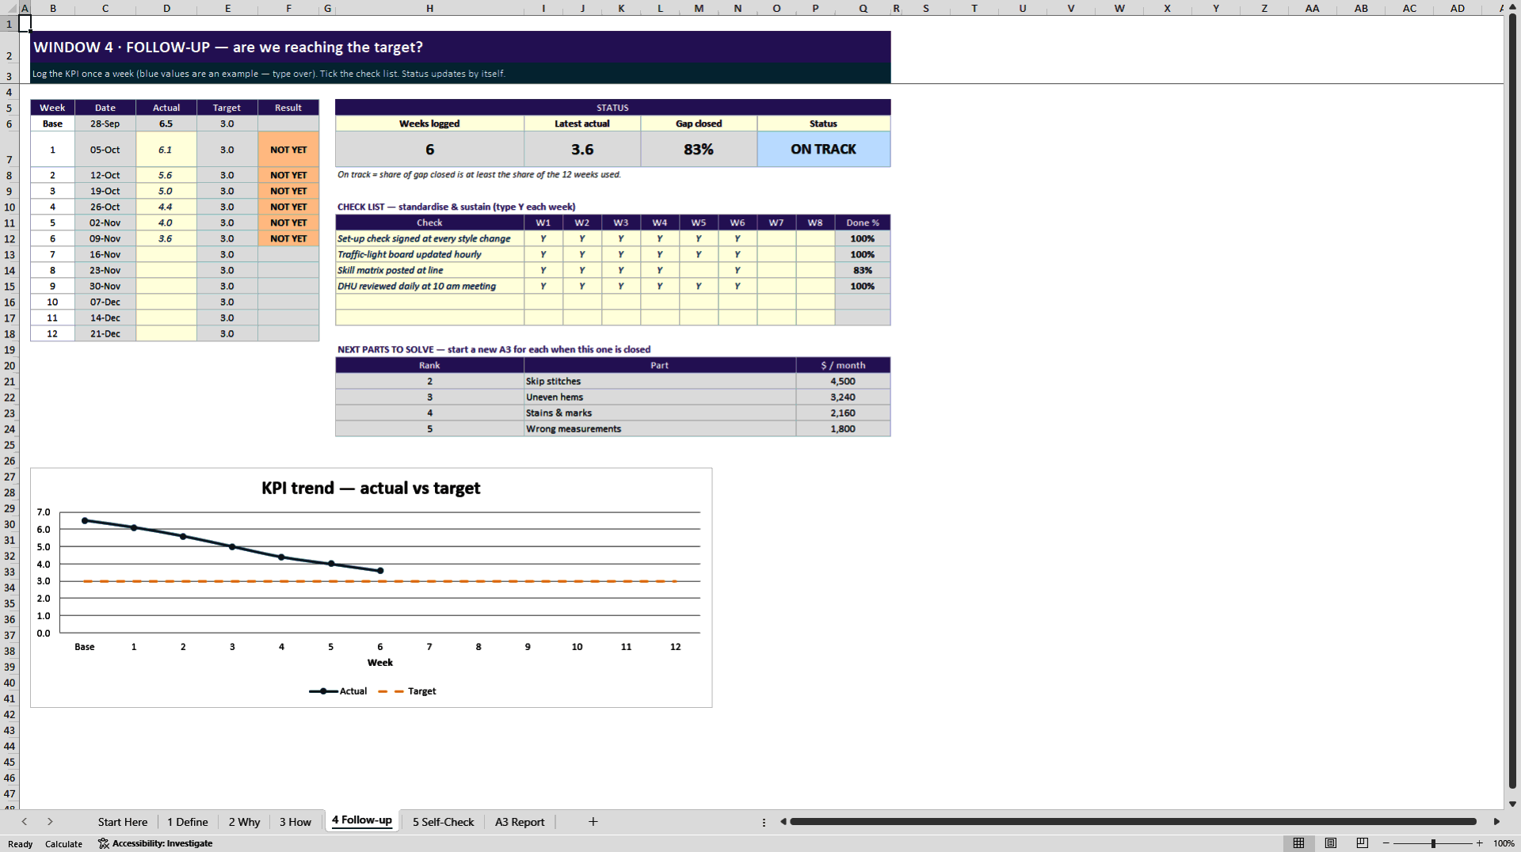The width and height of the screenshot is (1521, 852).
Task: Open the 1 Define sheet tab
Action: 187,822
